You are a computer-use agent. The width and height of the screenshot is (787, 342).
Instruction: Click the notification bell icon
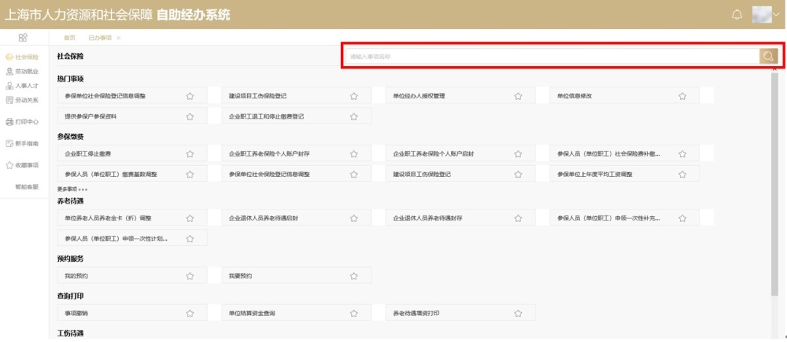737,15
